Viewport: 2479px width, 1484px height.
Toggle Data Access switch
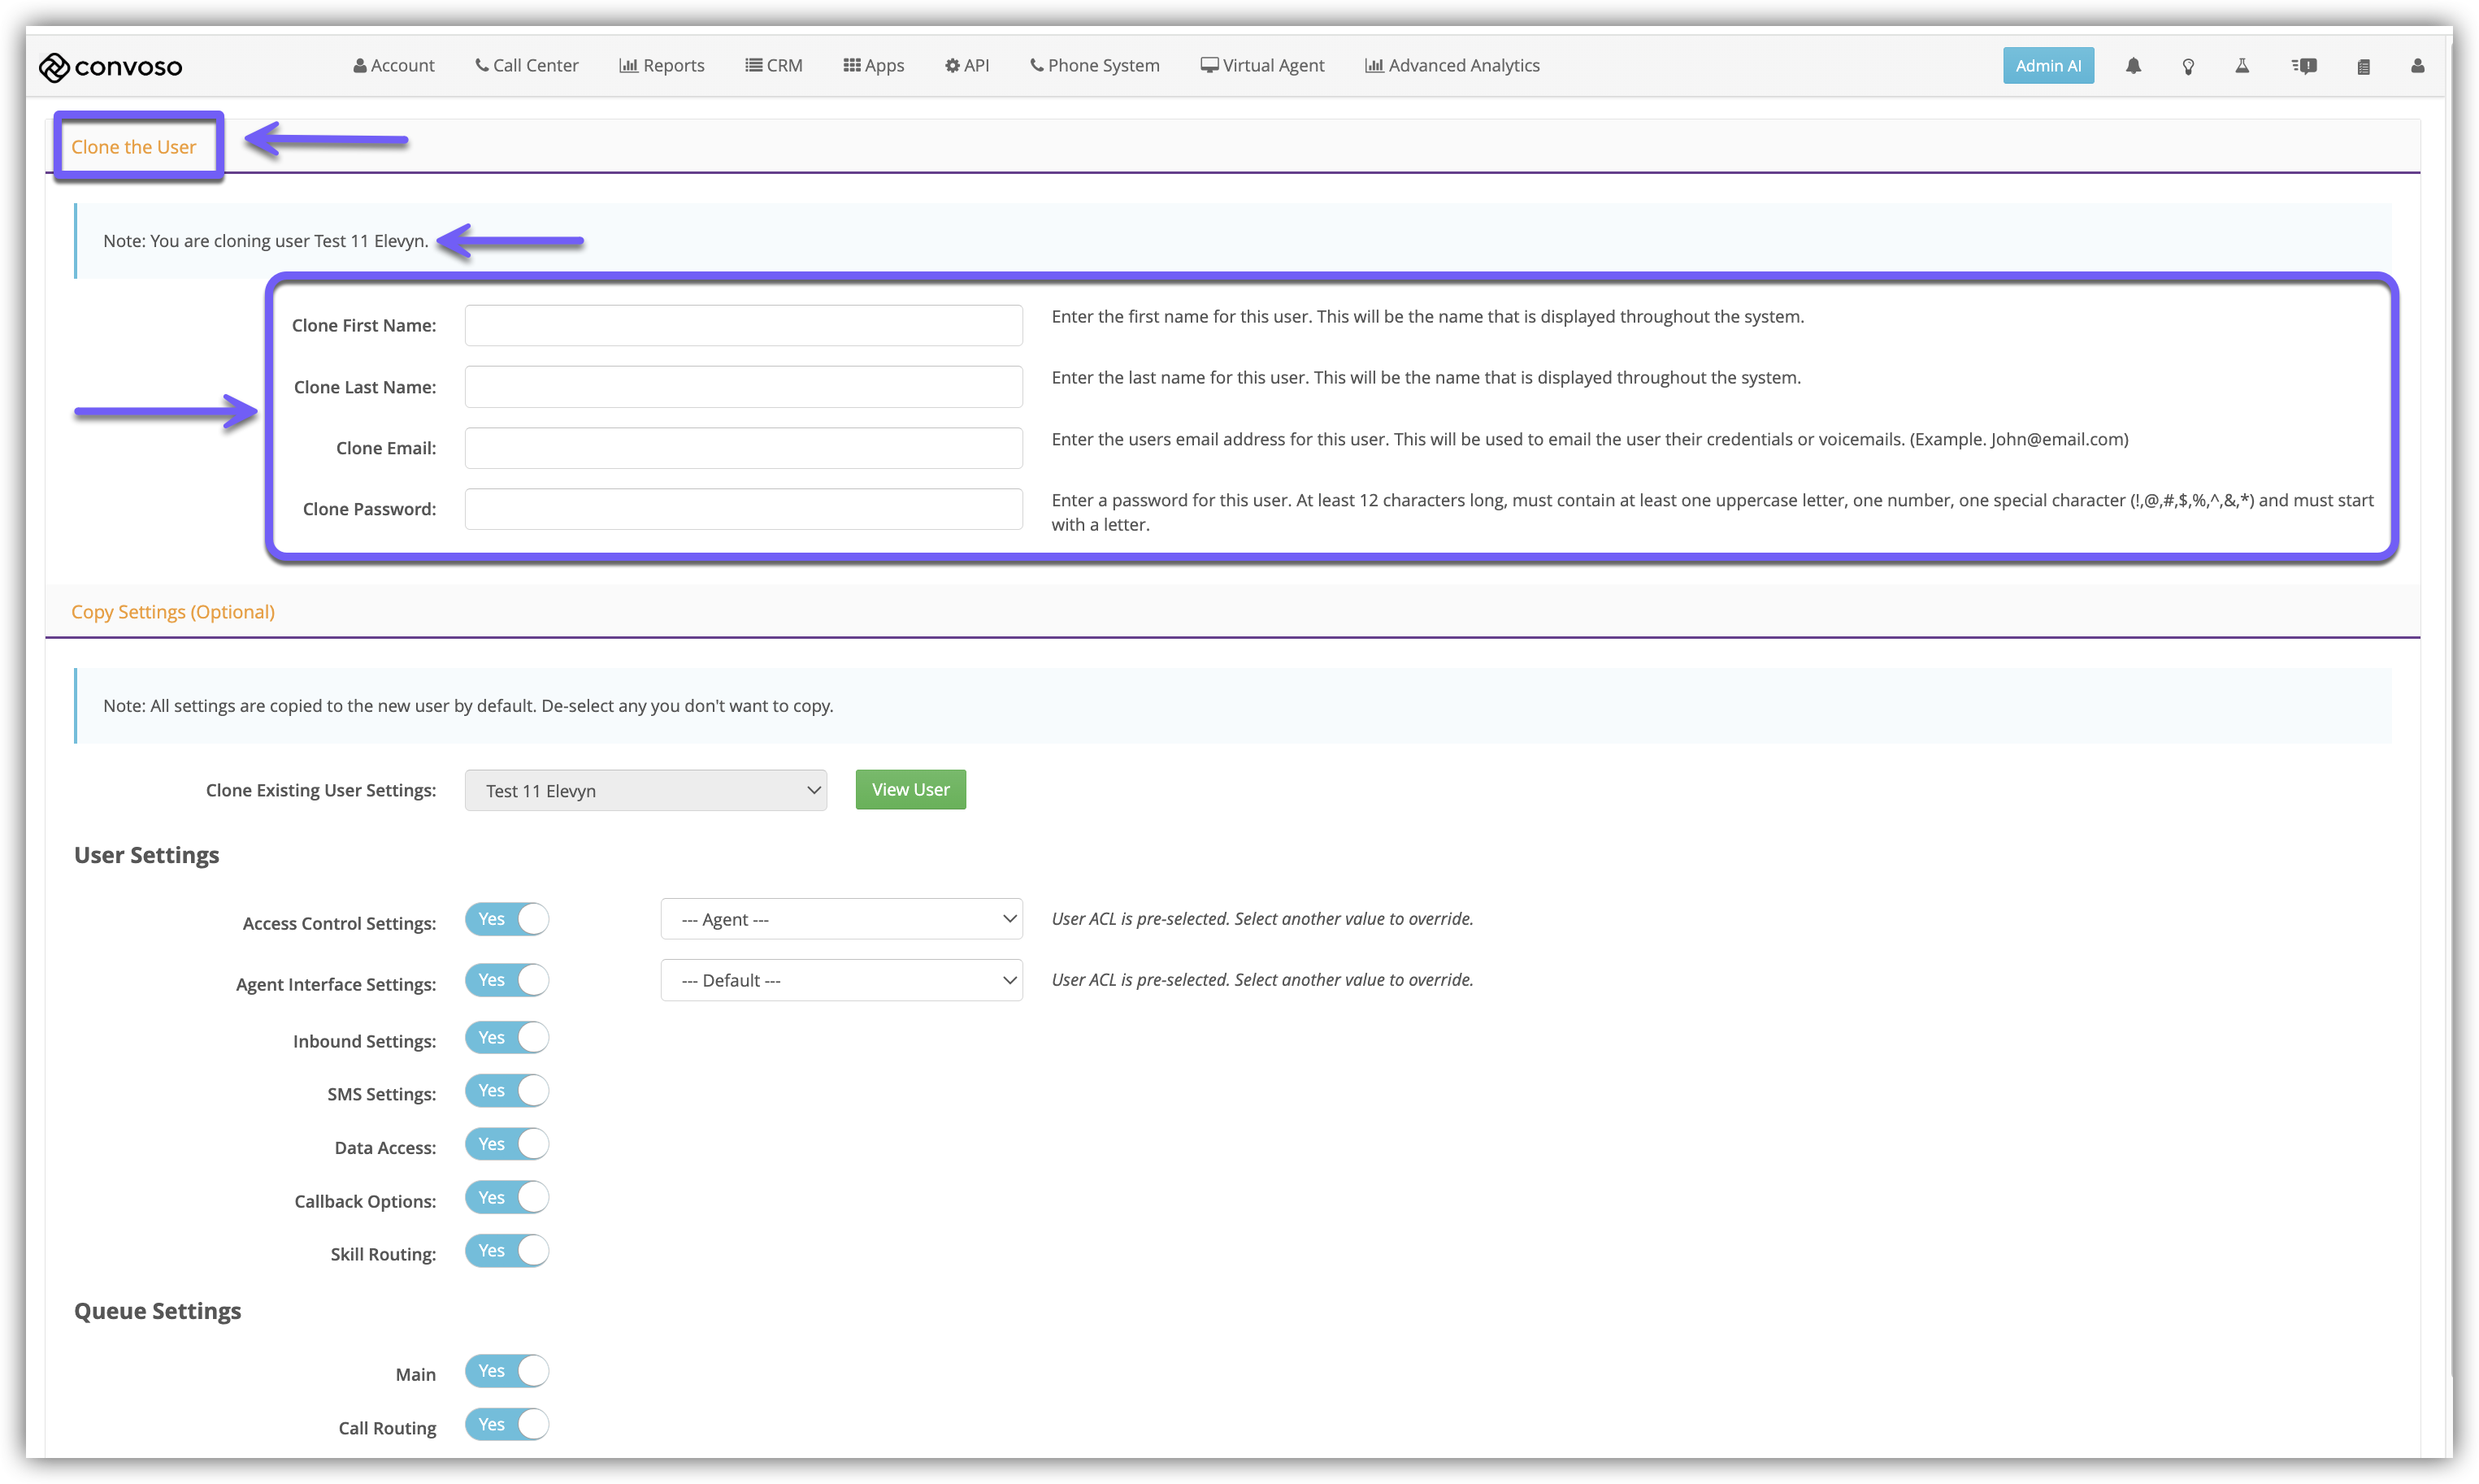(x=507, y=1144)
